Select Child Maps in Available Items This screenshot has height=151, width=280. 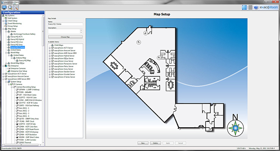click(59, 45)
